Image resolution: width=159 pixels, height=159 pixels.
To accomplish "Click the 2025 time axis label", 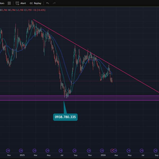I will [22, 155].
